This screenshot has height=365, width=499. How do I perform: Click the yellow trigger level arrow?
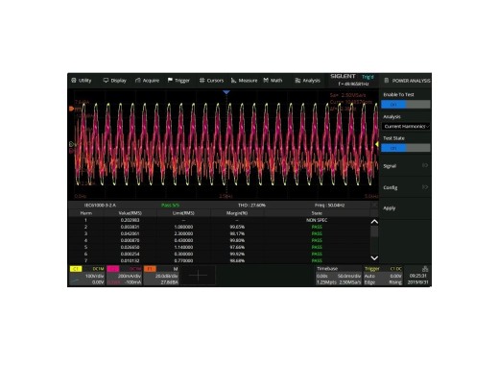click(377, 145)
